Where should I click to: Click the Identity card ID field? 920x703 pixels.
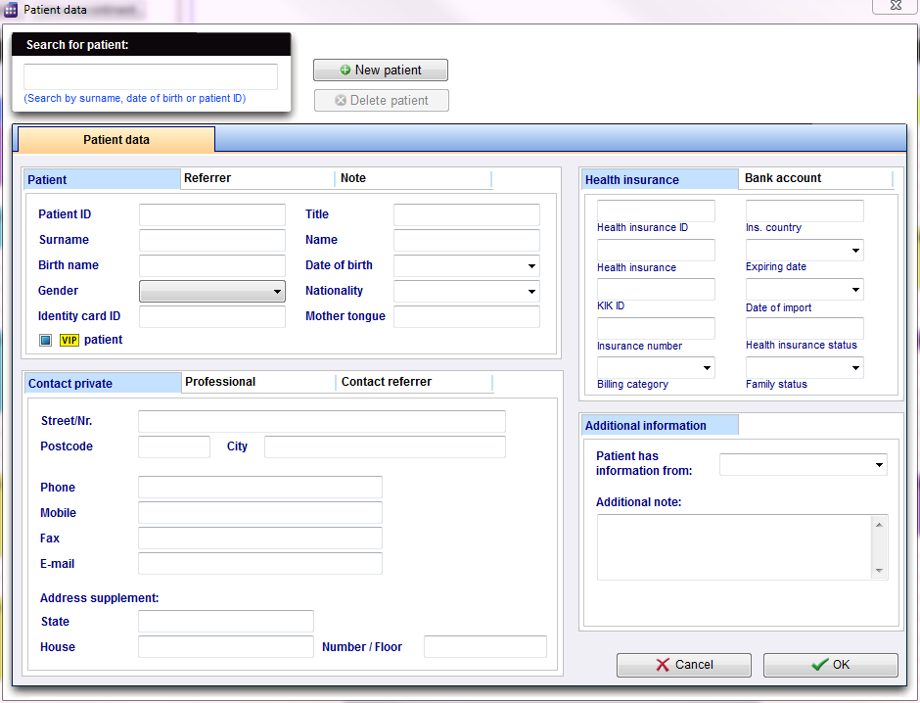(212, 317)
